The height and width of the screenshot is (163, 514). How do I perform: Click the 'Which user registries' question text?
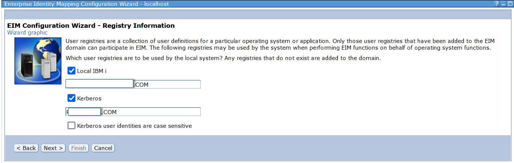222,58
